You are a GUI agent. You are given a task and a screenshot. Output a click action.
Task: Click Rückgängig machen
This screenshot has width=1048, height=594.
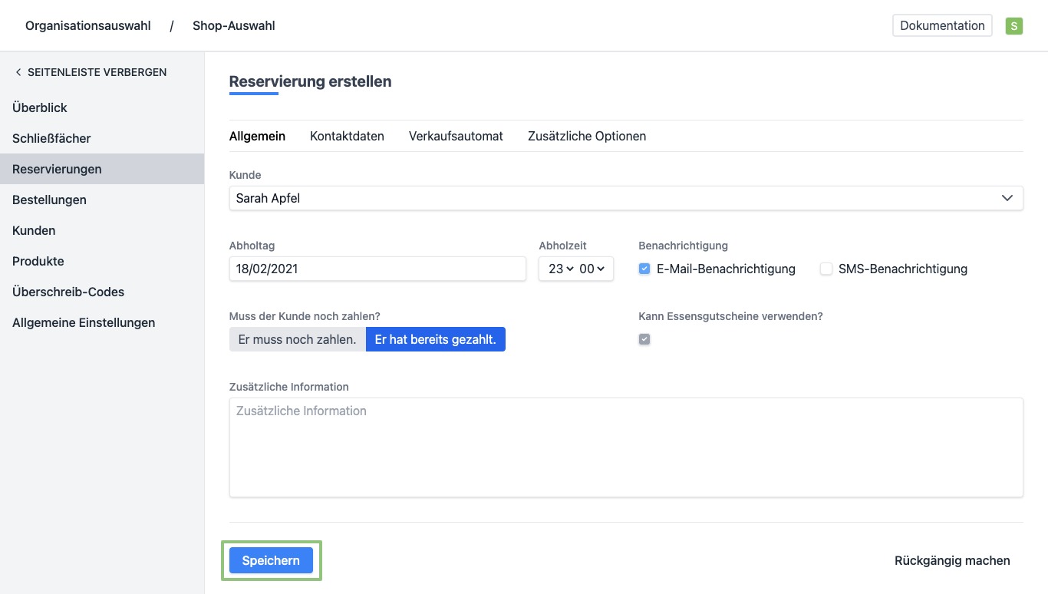coord(952,560)
